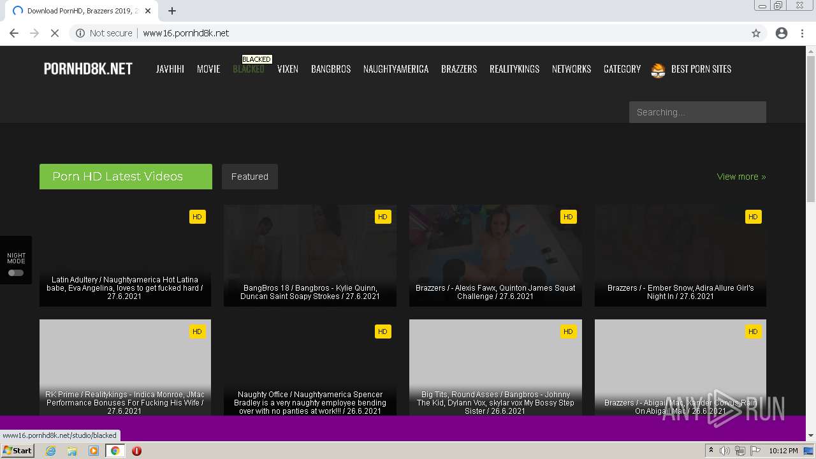816x459 pixels.
Task: Open the NETWORKS menu in the site navigation
Action: (571, 69)
